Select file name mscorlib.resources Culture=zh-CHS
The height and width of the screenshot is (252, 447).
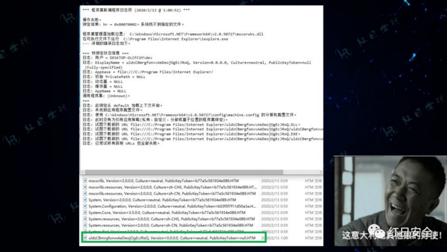pyautogui.click(x=173, y=187)
